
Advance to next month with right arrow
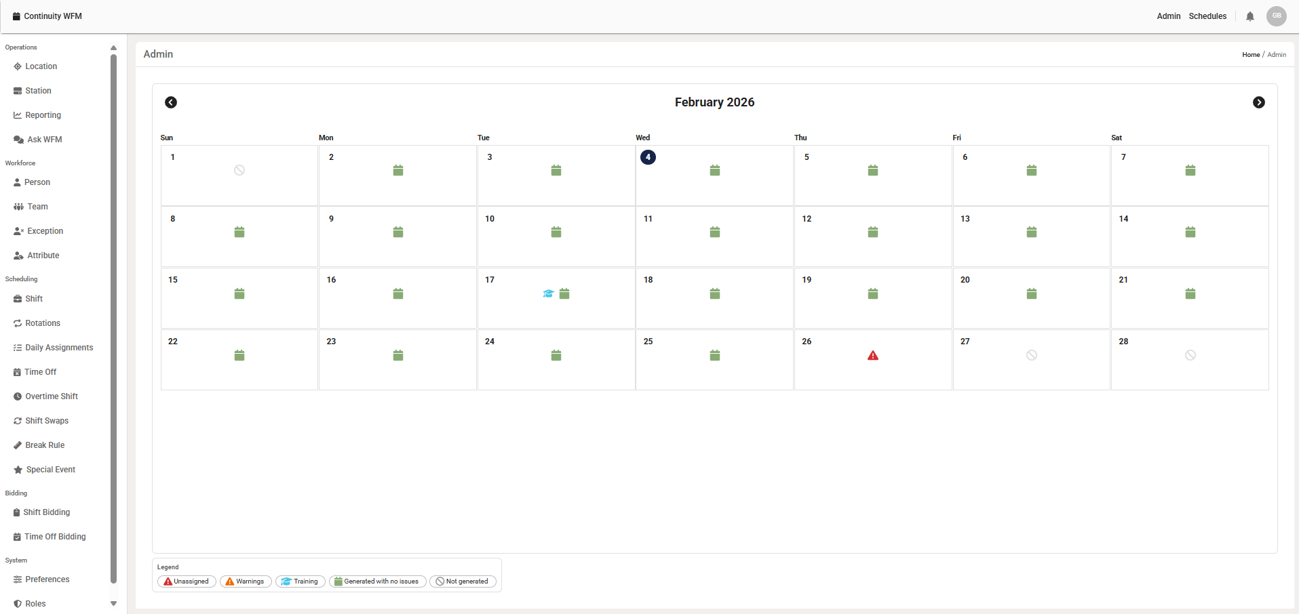click(1259, 102)
